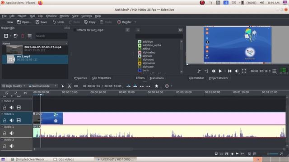
Task: Toggle video thumbnails icon in bottom status bar
Action: pyautogui.click(x=227, y=154)
